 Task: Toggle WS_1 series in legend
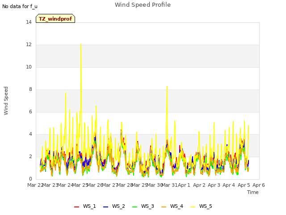85,206
